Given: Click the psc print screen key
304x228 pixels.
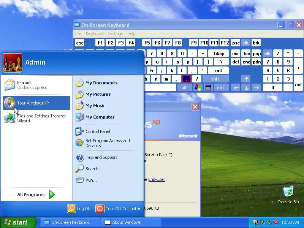Looking at the screenshot, I should (236, 43).
